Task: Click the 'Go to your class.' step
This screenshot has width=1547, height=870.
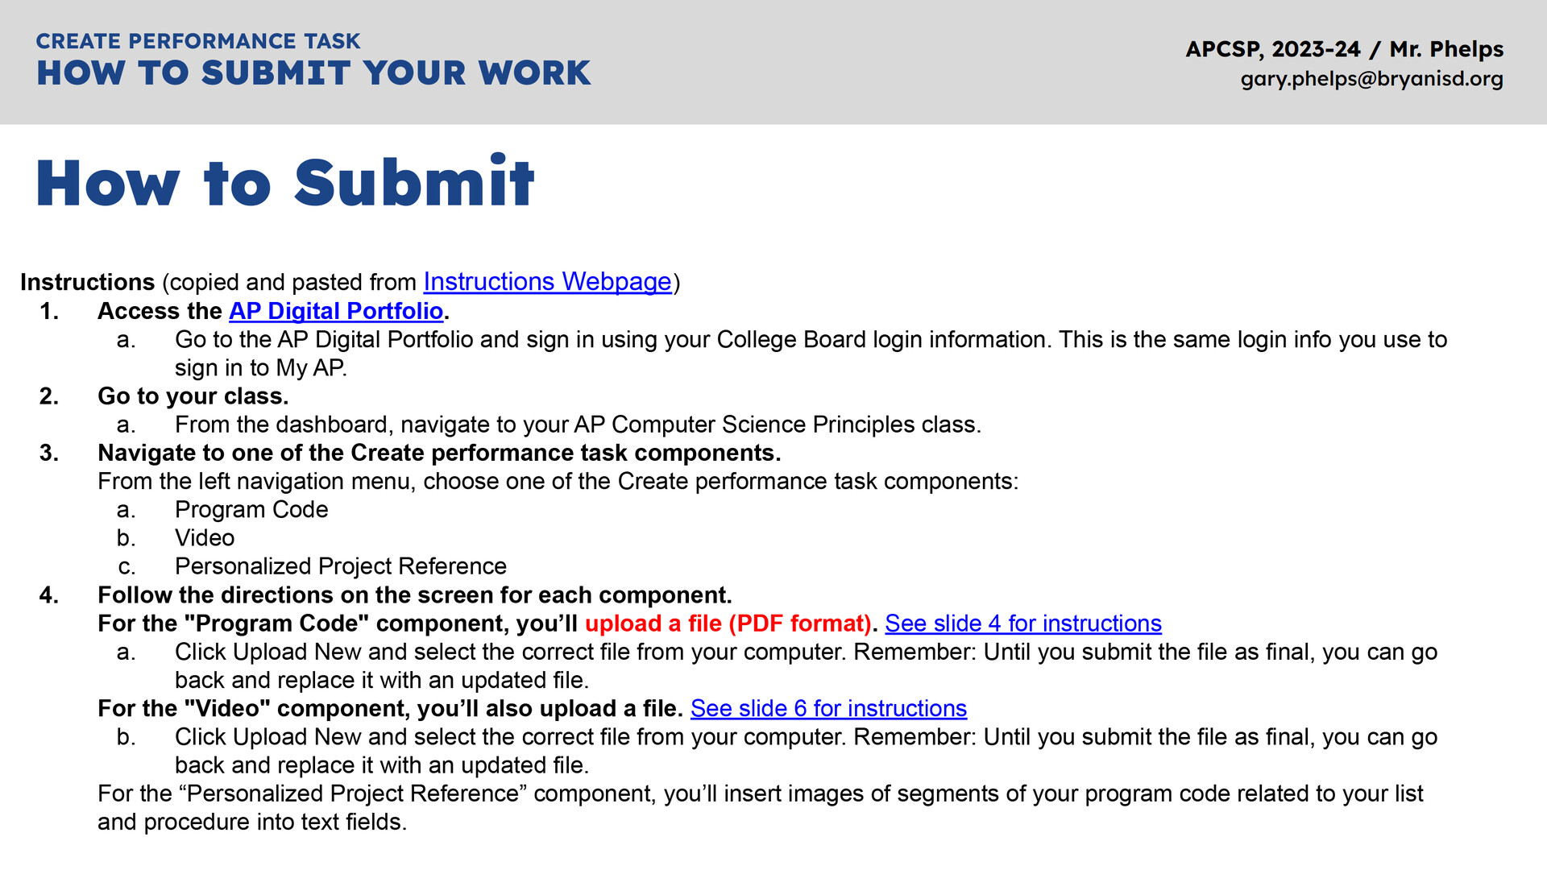Action: (x=193, y=396)
